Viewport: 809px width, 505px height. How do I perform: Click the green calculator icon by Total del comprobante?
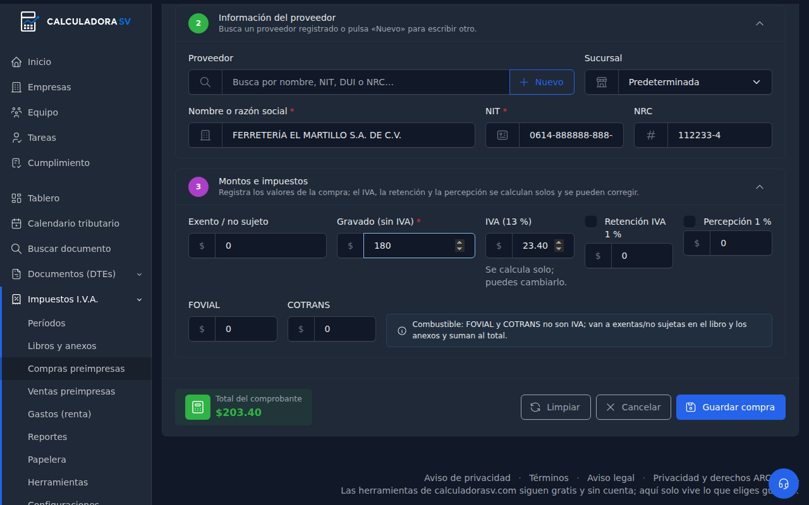click(198, 407)
